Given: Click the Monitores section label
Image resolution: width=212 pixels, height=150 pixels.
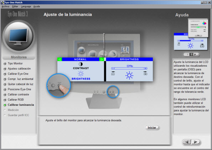Looking at the screenshot, I should (x=19, y=57).
